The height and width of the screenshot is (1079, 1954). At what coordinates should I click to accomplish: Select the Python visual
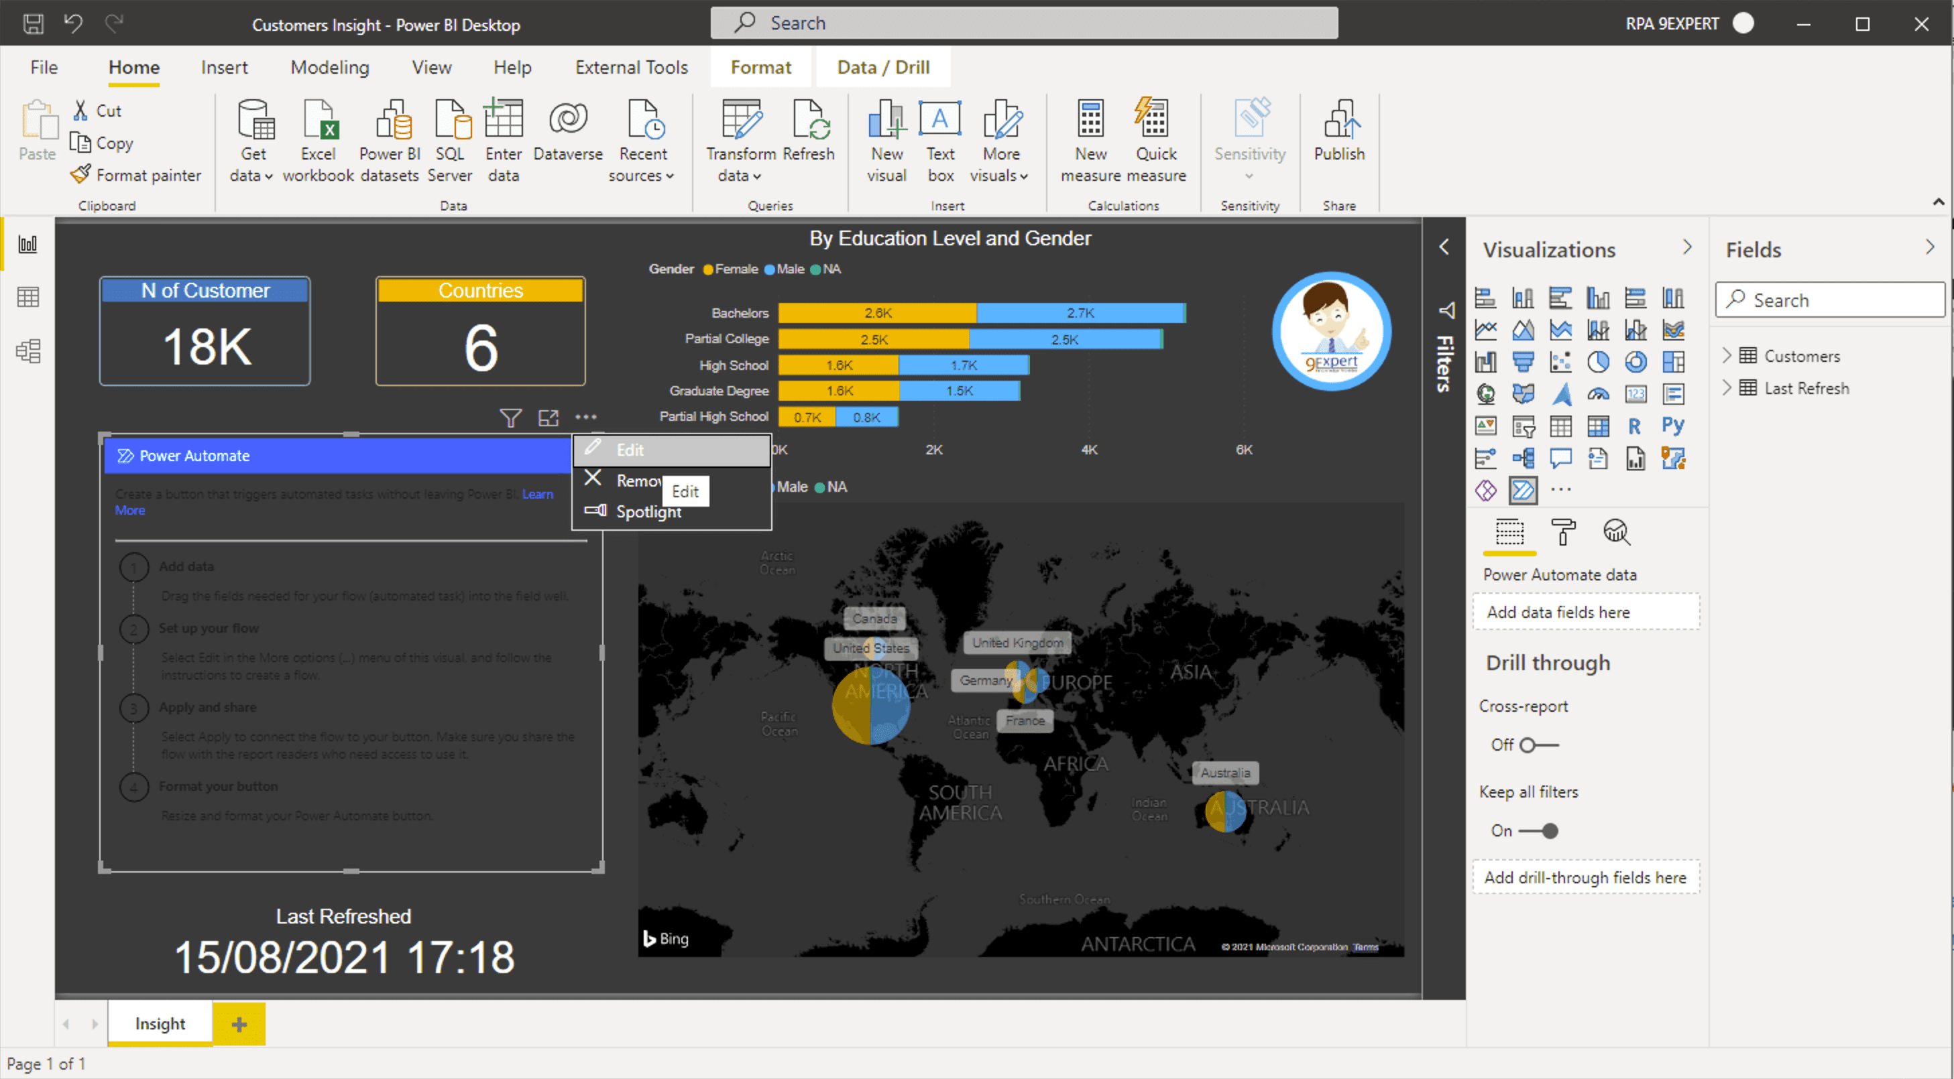1673,426
